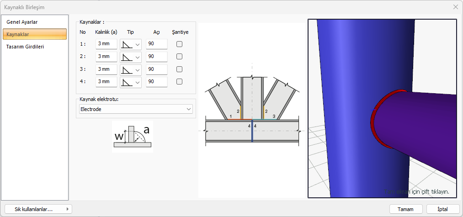Open the Kaynak elektrotu Electrode dropdown

click(x=135, y=109)
